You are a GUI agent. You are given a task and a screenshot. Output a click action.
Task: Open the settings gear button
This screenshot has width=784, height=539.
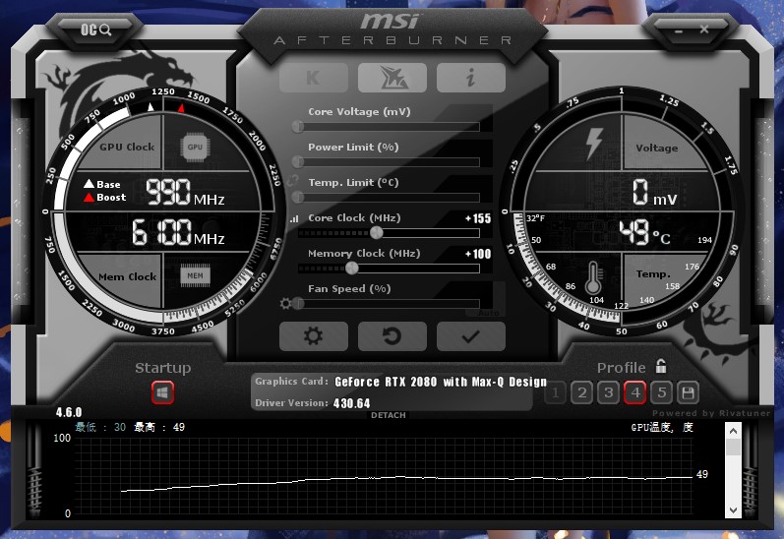[x=314, y=336]
